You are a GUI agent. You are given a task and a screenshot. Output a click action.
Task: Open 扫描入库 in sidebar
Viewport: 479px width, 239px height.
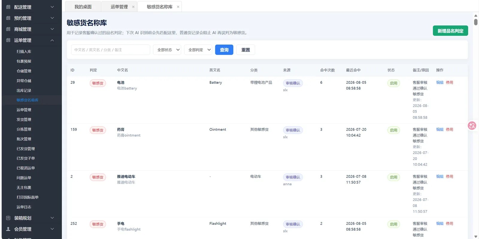(x=24, y=51)
